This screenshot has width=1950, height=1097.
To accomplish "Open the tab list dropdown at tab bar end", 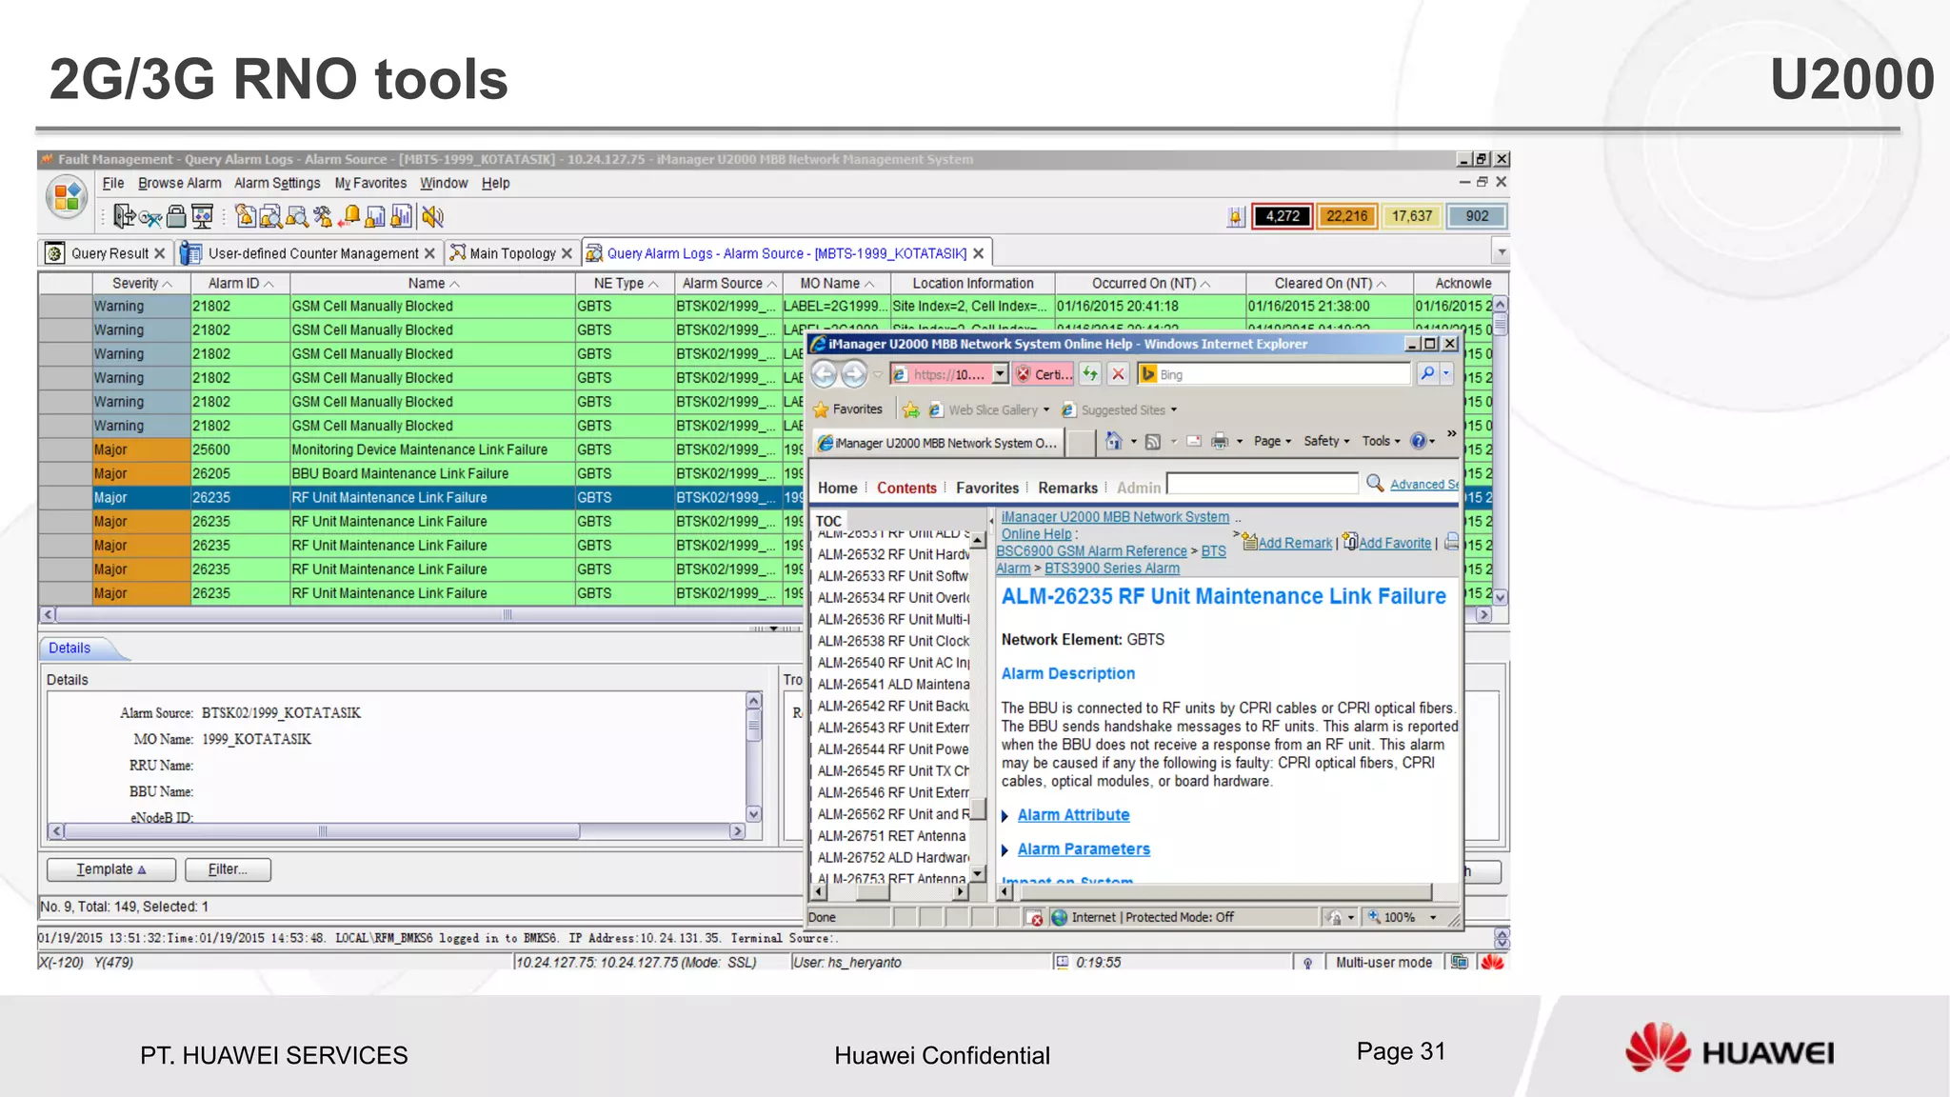I will tap(1502, 253).
